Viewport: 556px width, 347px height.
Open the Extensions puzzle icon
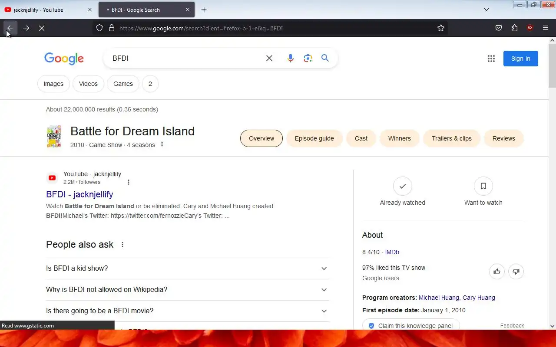514,28
